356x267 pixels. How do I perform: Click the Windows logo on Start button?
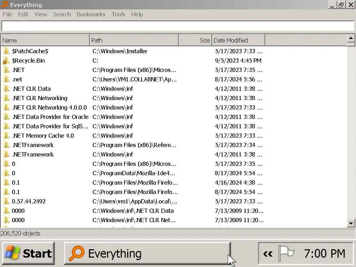[12, 253]
